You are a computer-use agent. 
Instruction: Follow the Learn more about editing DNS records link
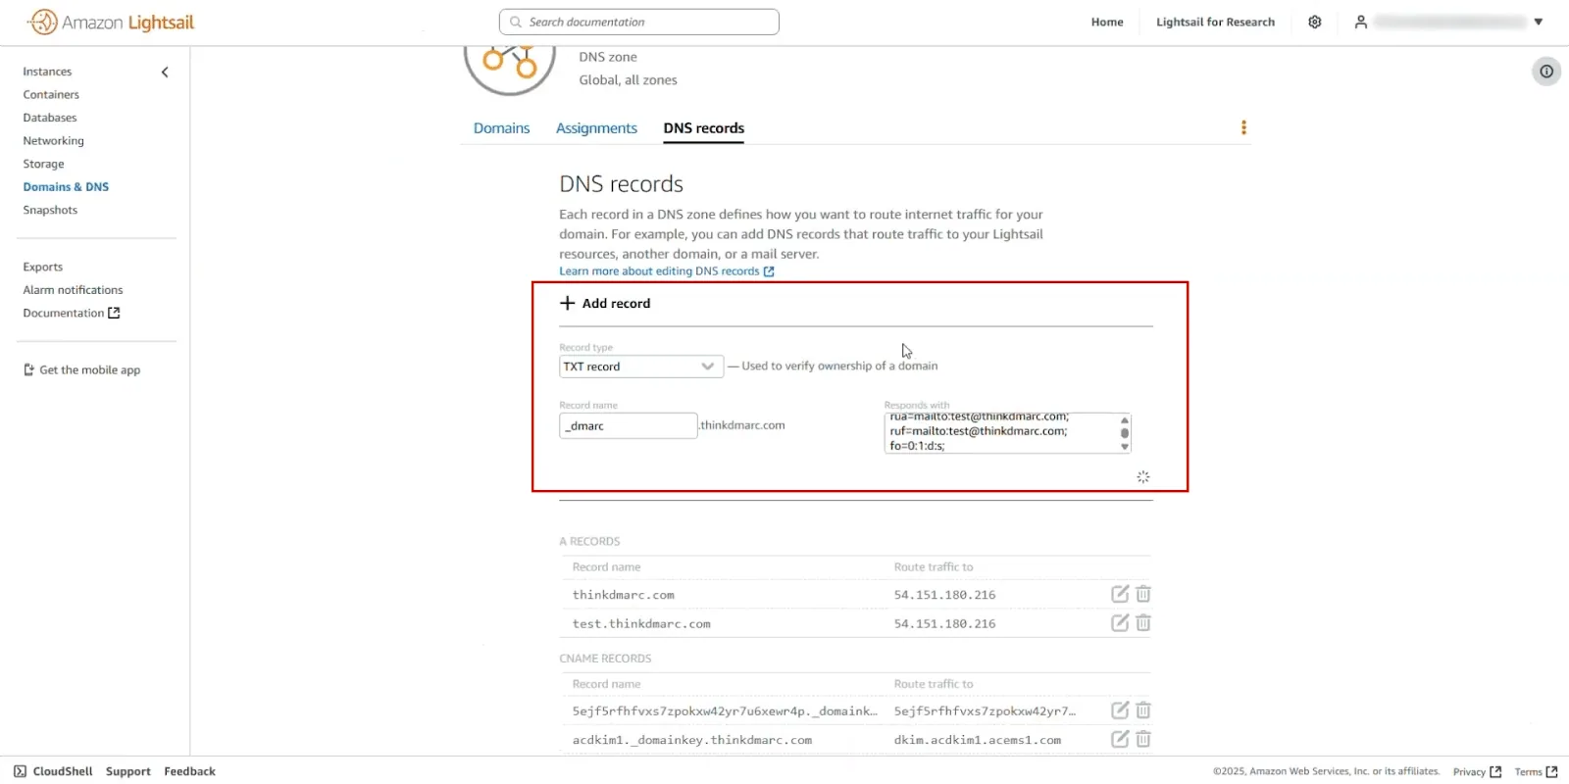tap(667, 271)
